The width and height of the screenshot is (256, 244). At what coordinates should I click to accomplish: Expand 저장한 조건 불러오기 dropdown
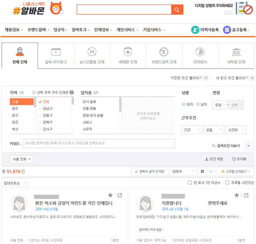[206, 78]
